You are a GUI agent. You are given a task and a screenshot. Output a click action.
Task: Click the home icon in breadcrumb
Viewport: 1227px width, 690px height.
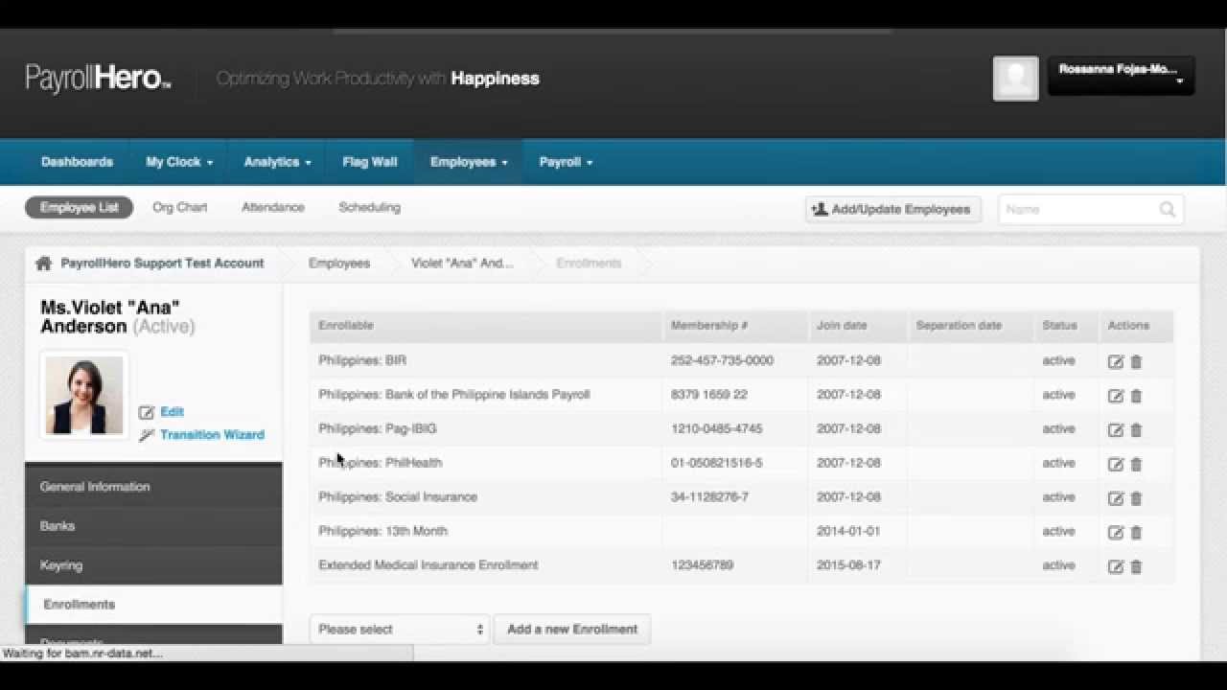[43, 263]
